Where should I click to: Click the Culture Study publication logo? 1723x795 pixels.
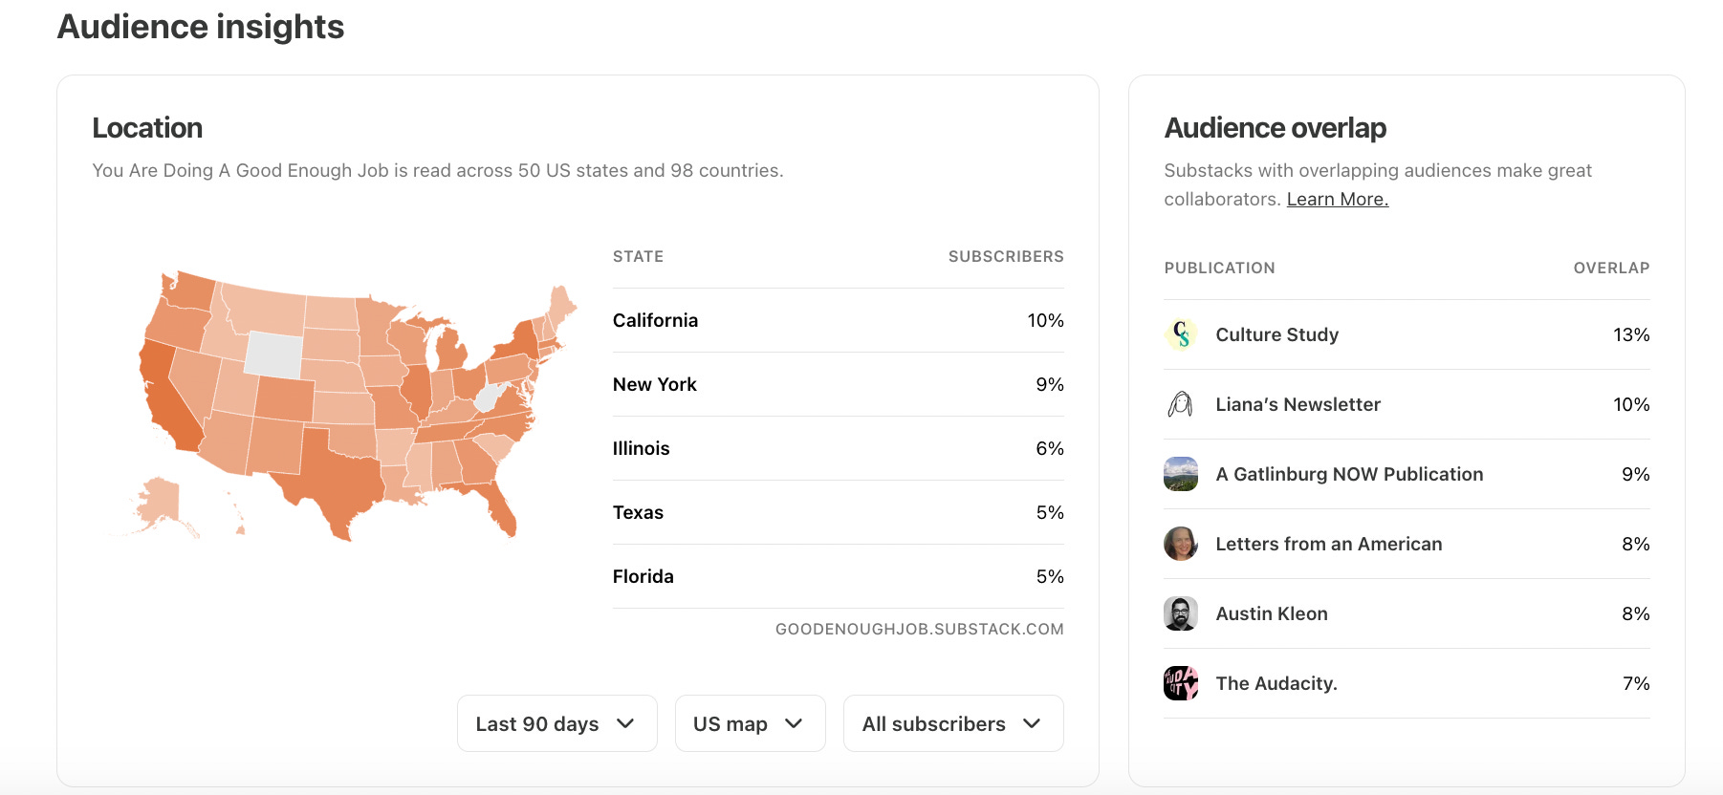point(1181,334)
